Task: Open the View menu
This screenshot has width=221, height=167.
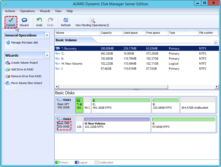Action: pos(58,11)
